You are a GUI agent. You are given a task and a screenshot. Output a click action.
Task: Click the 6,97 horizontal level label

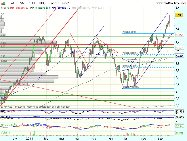pos(3,56)
